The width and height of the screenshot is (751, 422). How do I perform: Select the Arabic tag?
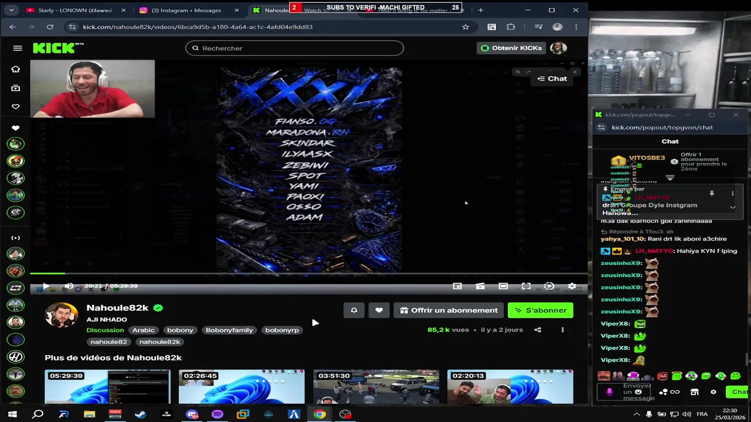coord(143,330)
